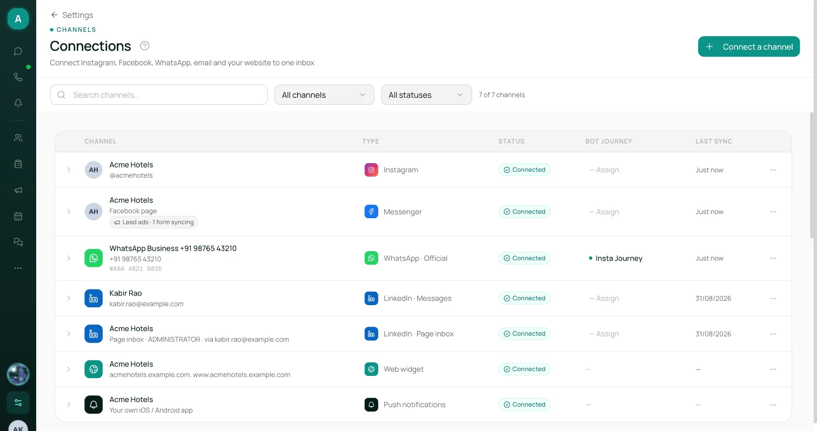Open the phone calls icon in sidebar

pyautogui.click(x=18, y=77)
